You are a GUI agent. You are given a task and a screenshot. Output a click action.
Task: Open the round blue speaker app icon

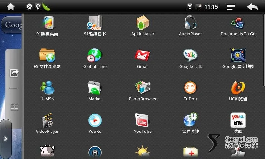click(95, 152)
